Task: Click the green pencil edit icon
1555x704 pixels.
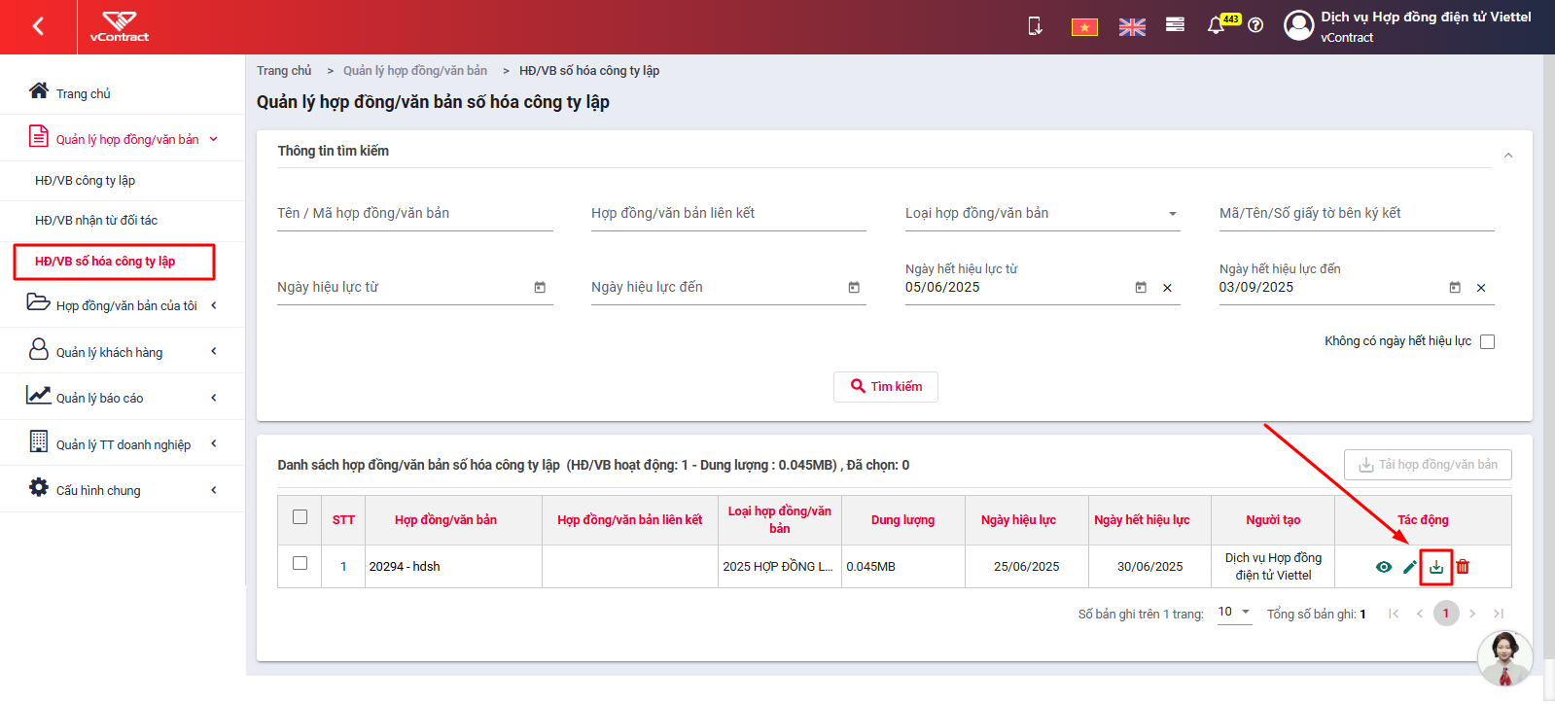Action: click(x=1410, y=567)
